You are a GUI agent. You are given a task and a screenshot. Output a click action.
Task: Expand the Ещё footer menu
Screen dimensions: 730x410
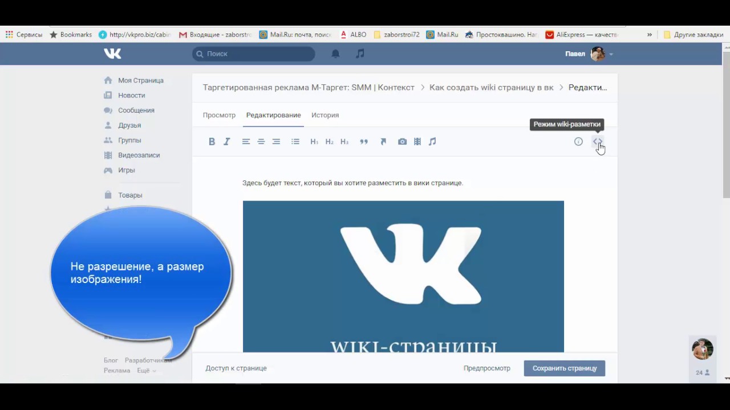point(146,371)
